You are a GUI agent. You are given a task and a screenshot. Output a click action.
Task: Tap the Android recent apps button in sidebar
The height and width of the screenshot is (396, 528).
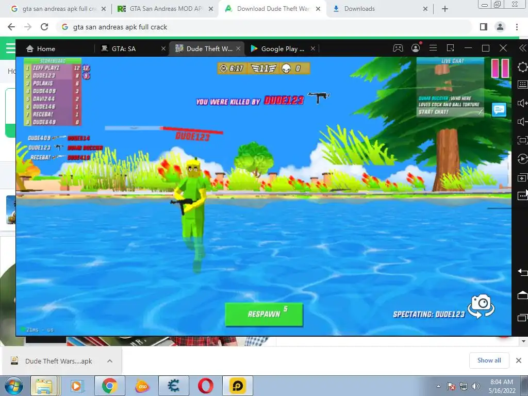[522, 318]
